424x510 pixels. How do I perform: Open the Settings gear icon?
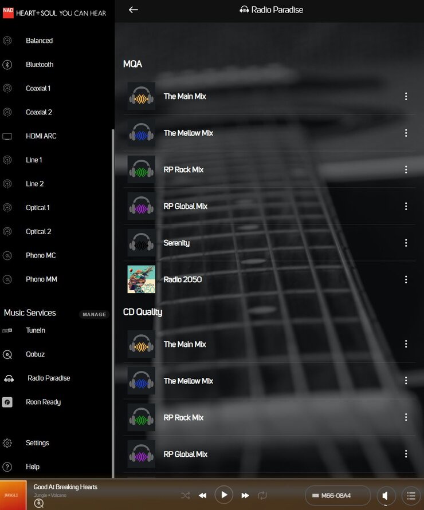(7, 443)
